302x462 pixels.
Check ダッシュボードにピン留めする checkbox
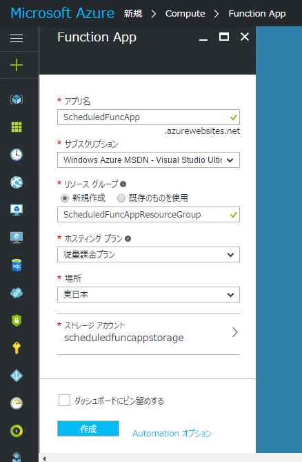pyautogui.click(x=64, y=401)
